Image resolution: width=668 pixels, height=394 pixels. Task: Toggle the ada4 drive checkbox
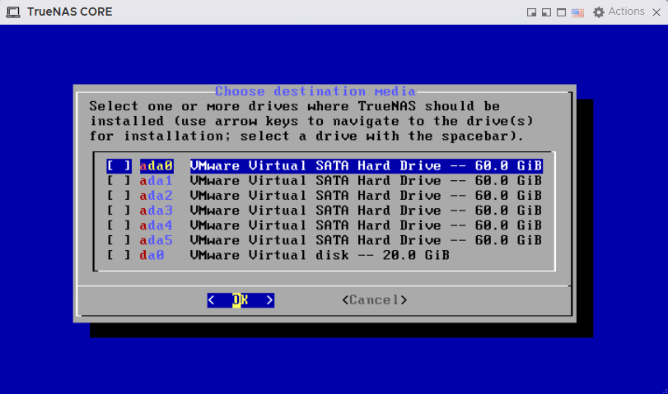coord(119,225)
